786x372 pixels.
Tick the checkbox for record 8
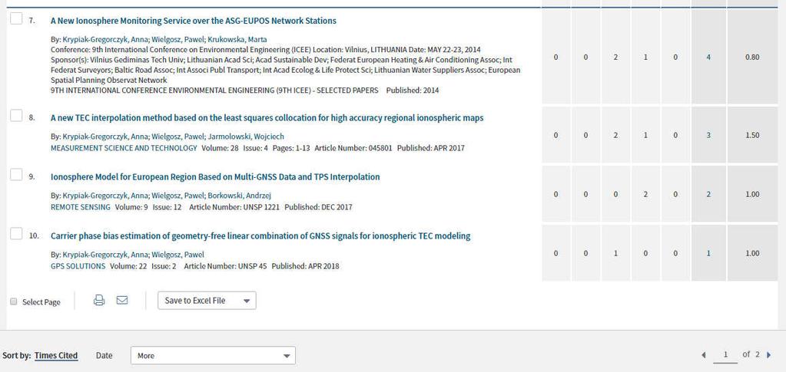pyautogui.click(x=16, y=116)
